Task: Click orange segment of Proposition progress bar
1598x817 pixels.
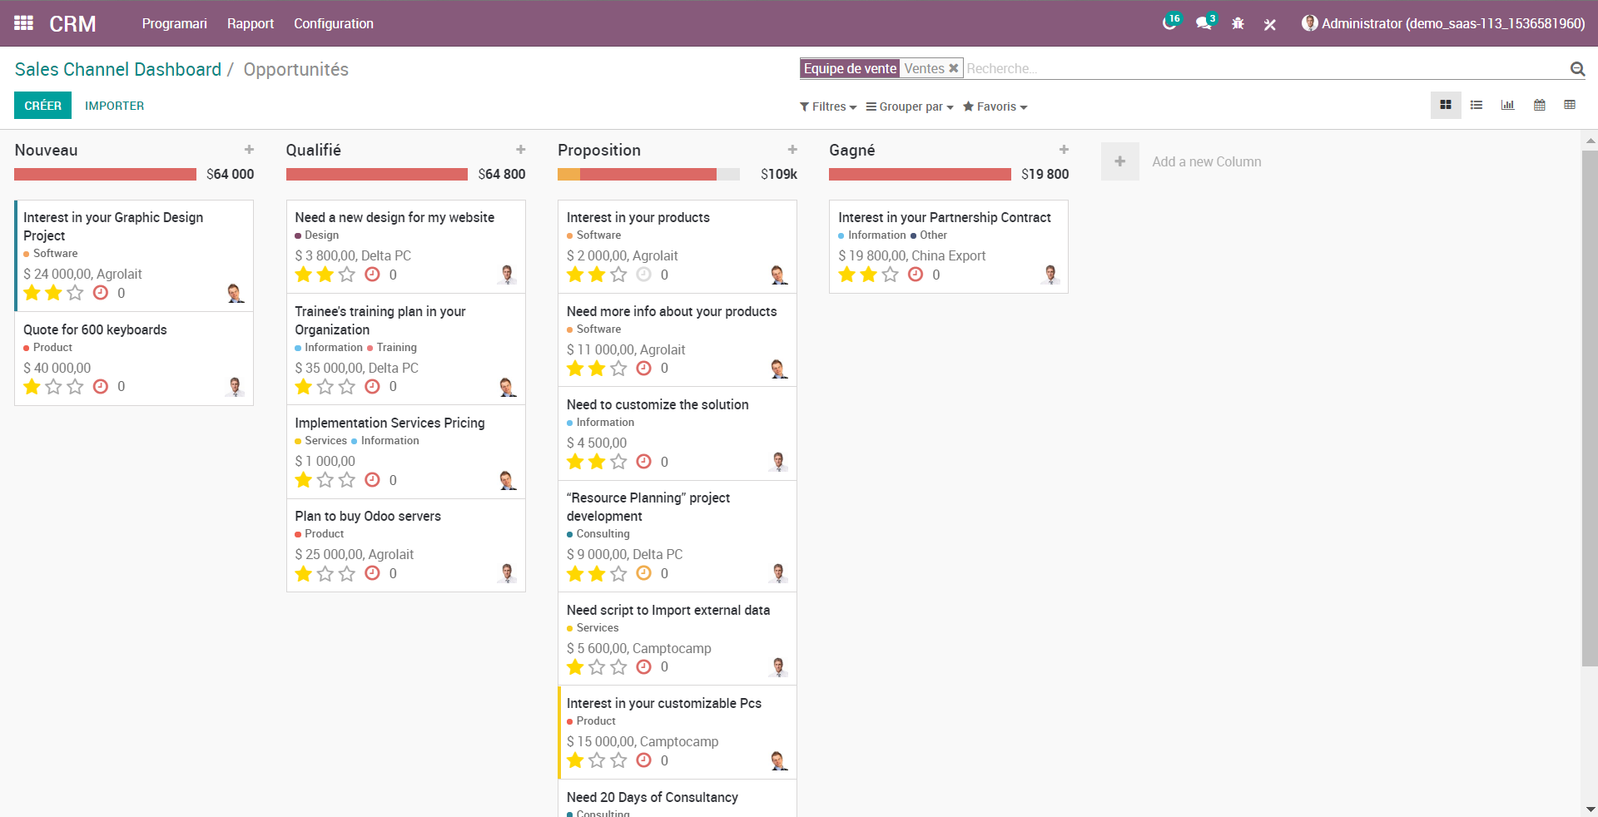Action: (x=568, y=174)
